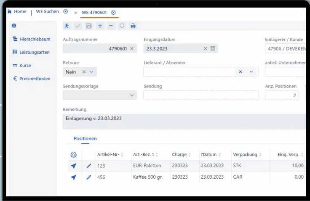Sort by Eing. Verp. column
Screen dimensions: 310x201
302,155
